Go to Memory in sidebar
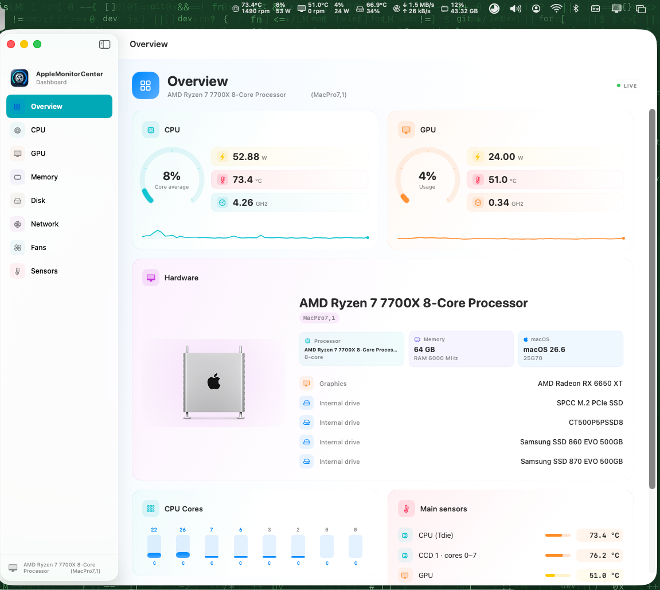 pyautogui.click(x=60, y=177)
